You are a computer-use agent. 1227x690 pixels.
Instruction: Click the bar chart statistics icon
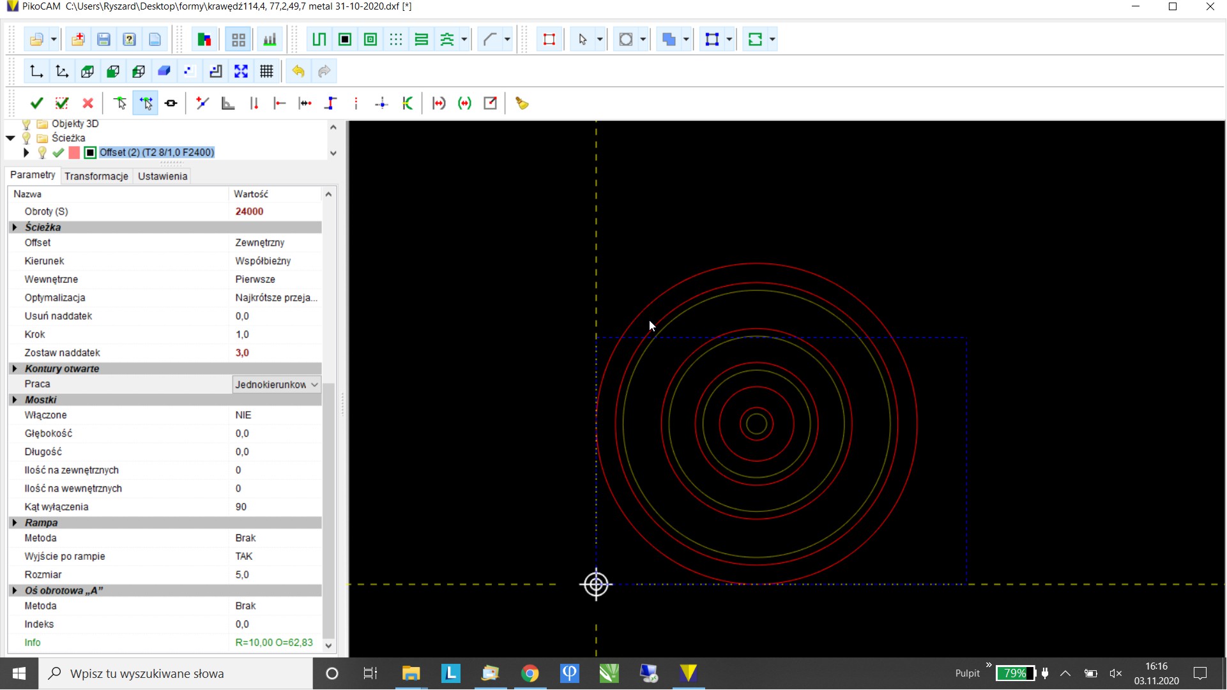coord(270,40)
